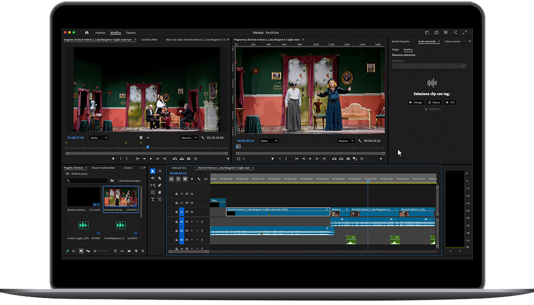This screenshot has height=305, width=534.
Task: Open Browser multimediale tab
Action: (x=103, y=168)
